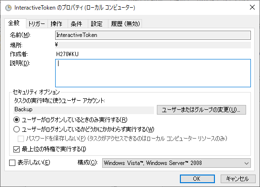
Task: Click the clock icon in the title bar
Action: 8,8
